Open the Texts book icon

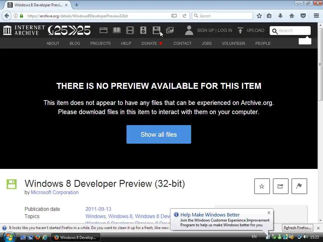117,30
